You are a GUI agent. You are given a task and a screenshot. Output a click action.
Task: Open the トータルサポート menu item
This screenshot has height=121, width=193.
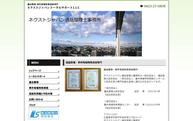pos(44,77)
